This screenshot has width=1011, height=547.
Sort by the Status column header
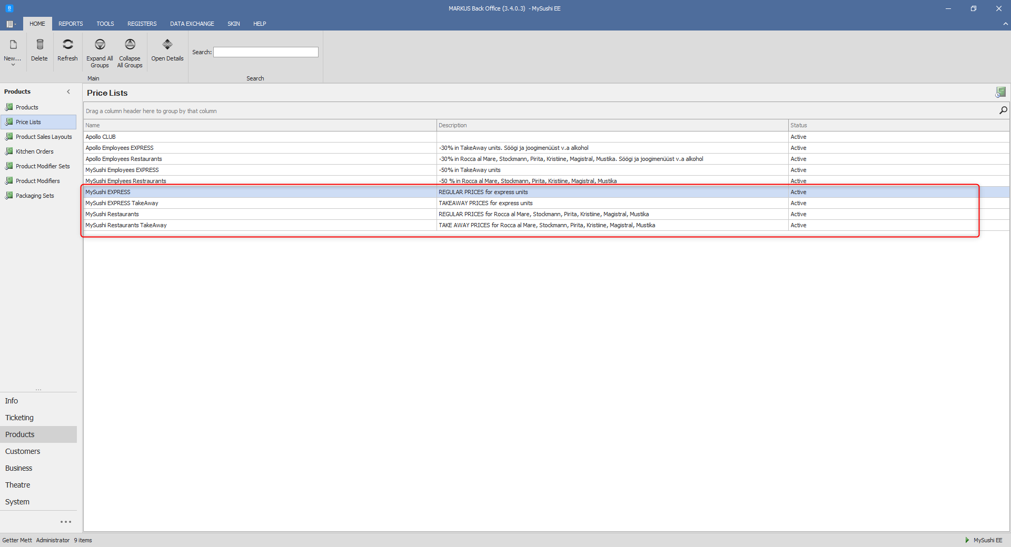[899, 125]
